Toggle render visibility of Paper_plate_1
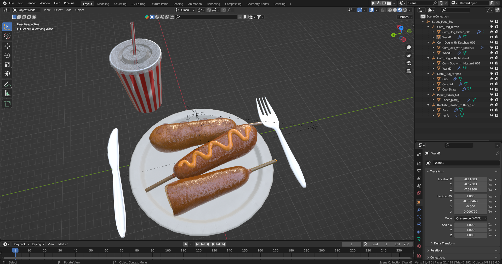Screen dimensions: 502x264 (497, 100)
